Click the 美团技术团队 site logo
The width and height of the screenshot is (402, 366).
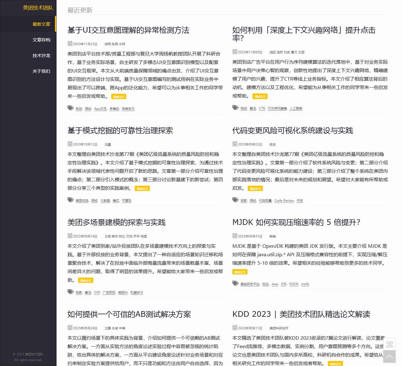pos(38,8)
